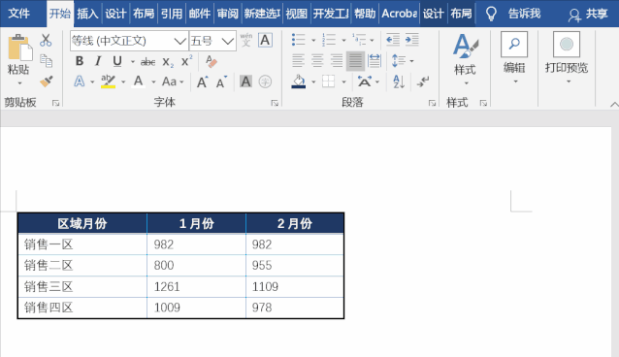
Task: Expand the Styles gallery dropdown
Action: point(467,83)
